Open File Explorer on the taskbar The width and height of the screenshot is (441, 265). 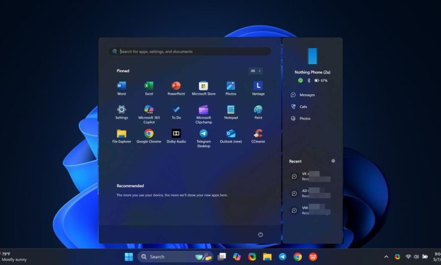(x=267, y=257)
